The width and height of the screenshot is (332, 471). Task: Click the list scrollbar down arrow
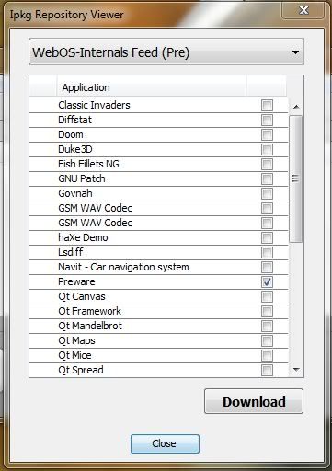click(296, 370)
